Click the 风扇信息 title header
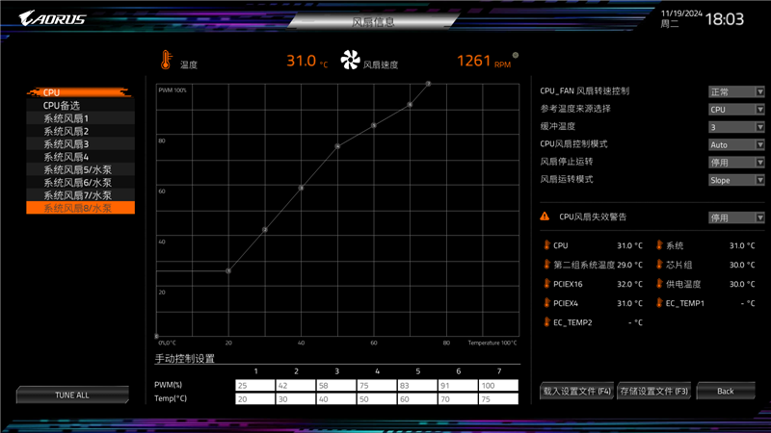This screenshot has width=771, height=433. (373, 21)
